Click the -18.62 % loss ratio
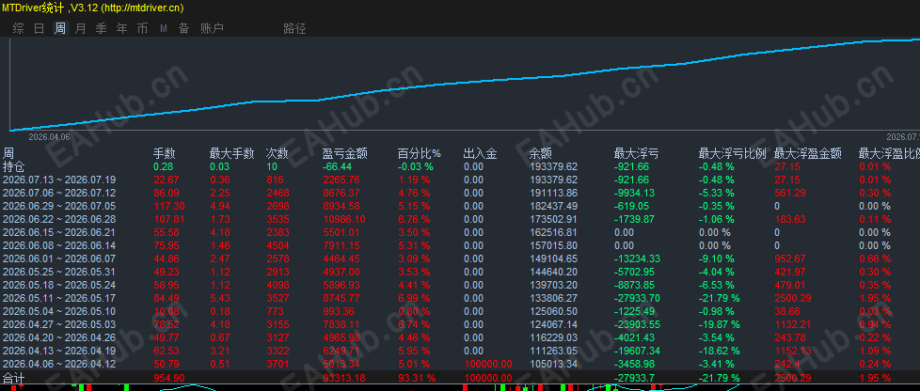The height and width of the screenshot is (391, 920). [x=720, y=352]
